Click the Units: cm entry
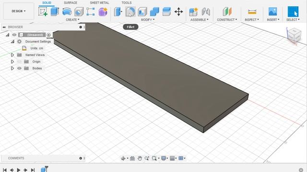Viewport: 307px width, 172px height. pos(37,48)
